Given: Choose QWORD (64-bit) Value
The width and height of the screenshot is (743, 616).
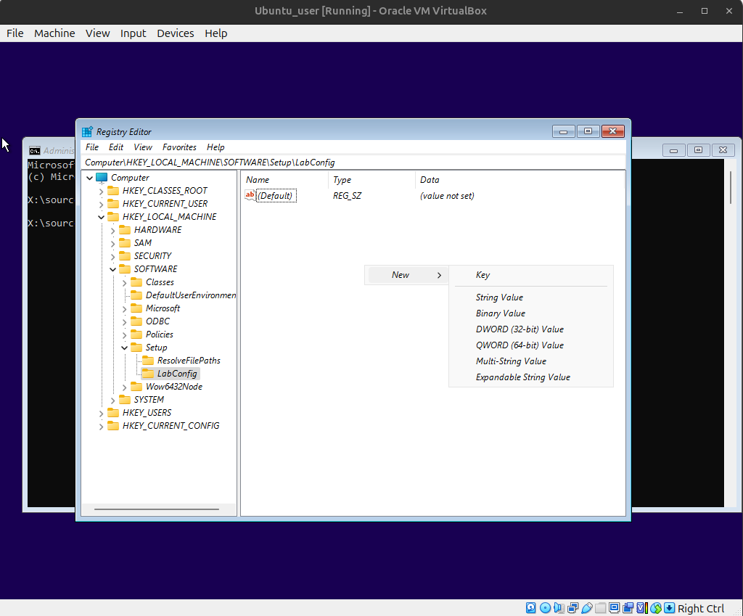Looking at the screenshot, I should tap(530, 345).
